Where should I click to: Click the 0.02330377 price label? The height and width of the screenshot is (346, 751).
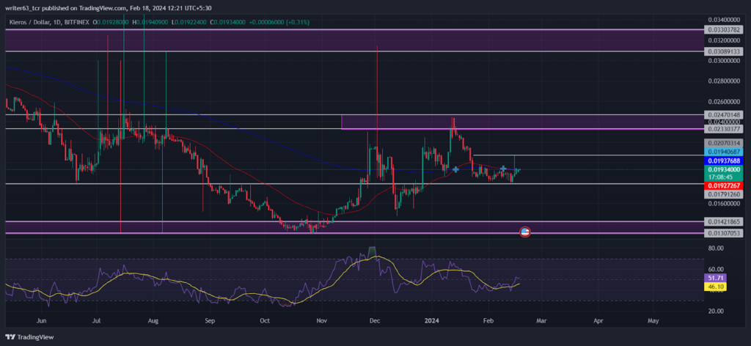[x=723, y=129]
